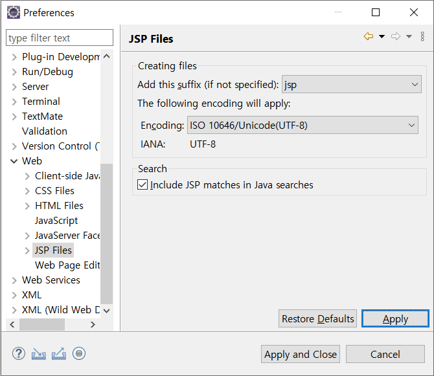Select the JSP Files tree item
The image size is (434, 376).
(x=53, y=250)
